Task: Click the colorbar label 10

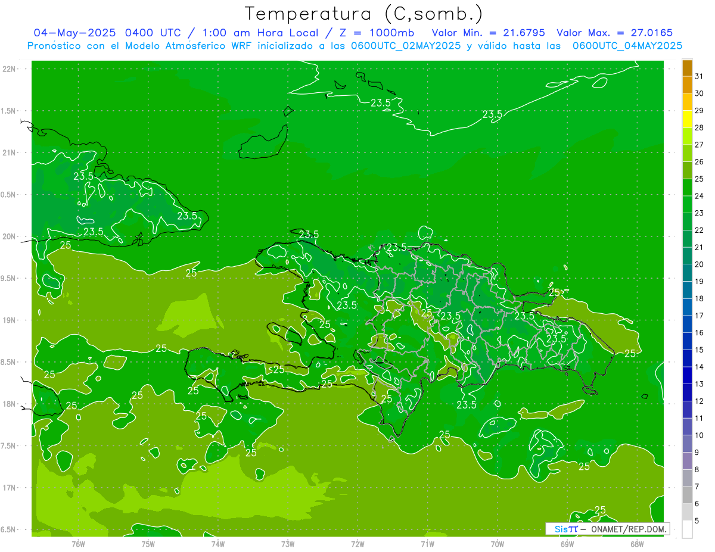Action: tap(700, 435)
